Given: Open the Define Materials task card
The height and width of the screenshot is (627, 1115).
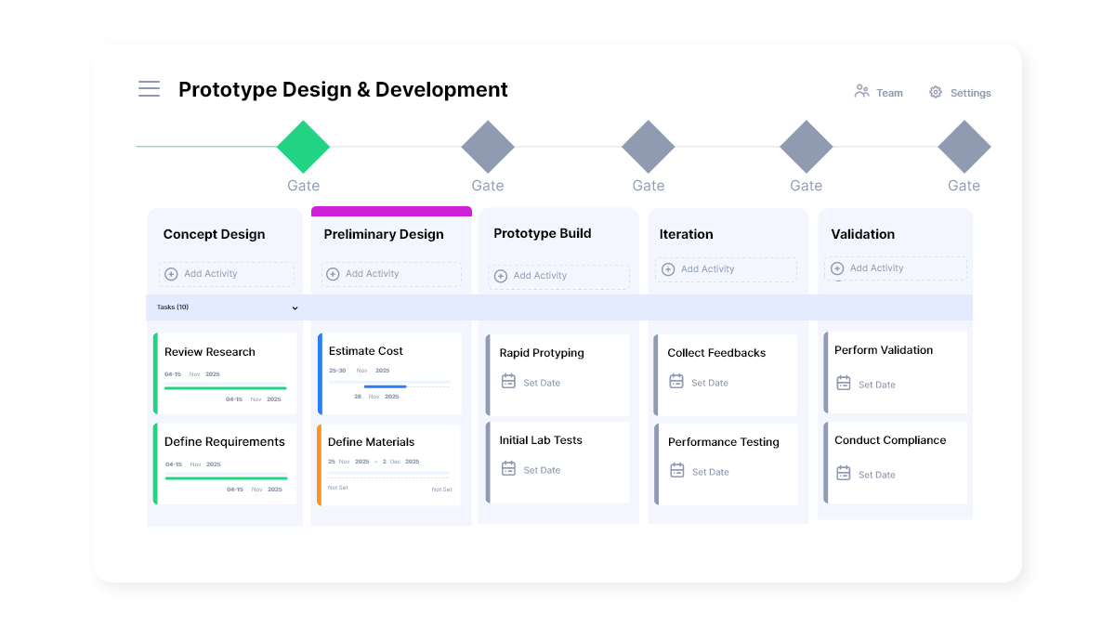Looking at the screenshot, I should (389, 464).
